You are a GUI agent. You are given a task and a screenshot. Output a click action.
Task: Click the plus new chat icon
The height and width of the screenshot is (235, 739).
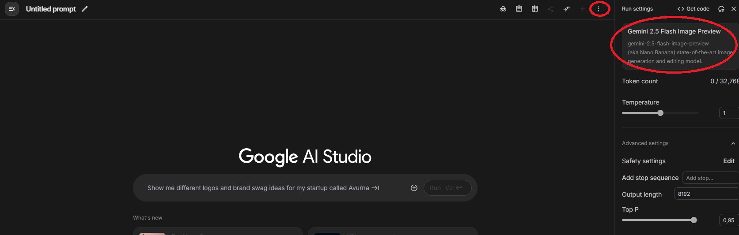coord(583,9)
